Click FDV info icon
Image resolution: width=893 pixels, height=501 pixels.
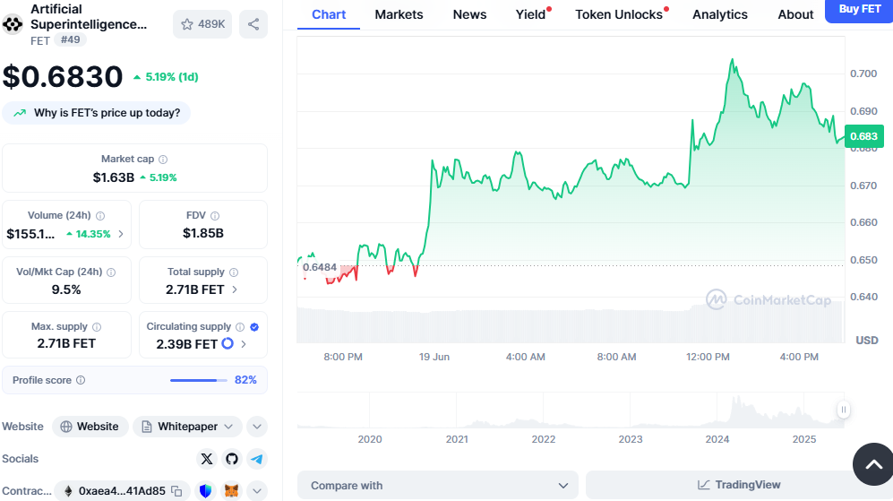click(215, 215)
